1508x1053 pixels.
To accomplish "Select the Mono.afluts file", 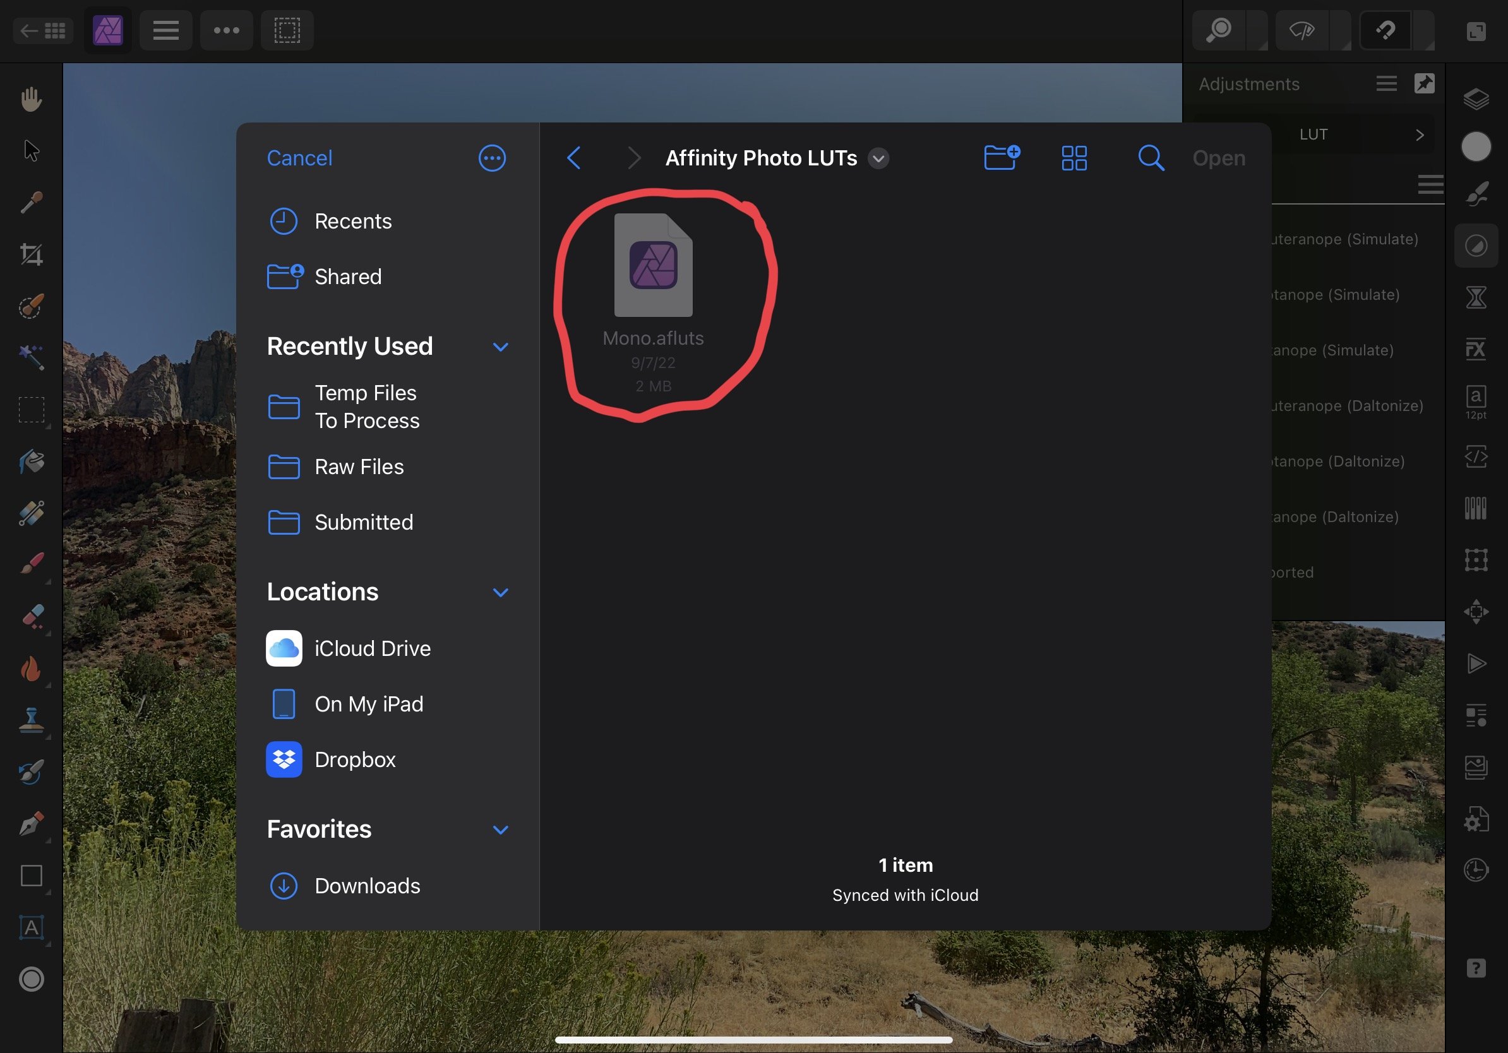I will (653, 302).
